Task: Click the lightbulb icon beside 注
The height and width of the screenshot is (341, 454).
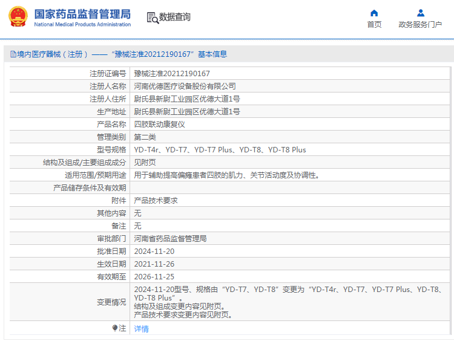Action: tap(115, 328)
